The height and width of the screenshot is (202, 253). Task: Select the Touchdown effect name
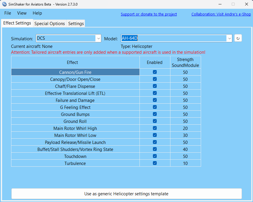[75, 156]
